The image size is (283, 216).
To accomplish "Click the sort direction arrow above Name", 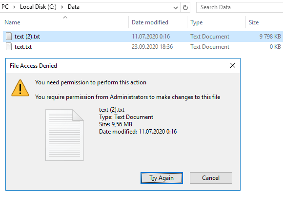I will pyautogui.click(x=65, y=18).
